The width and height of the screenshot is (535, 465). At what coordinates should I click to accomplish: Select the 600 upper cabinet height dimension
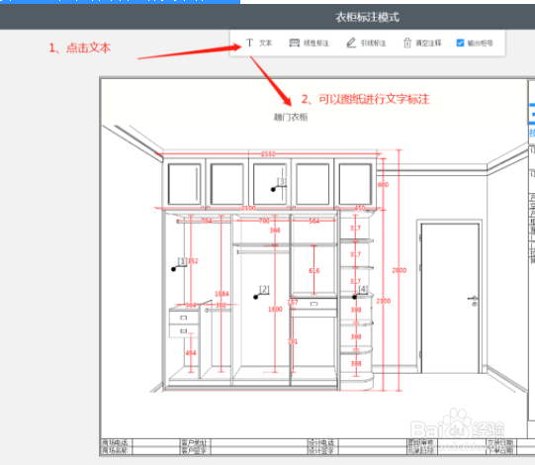pyautogui.click(x=383, y=184)
